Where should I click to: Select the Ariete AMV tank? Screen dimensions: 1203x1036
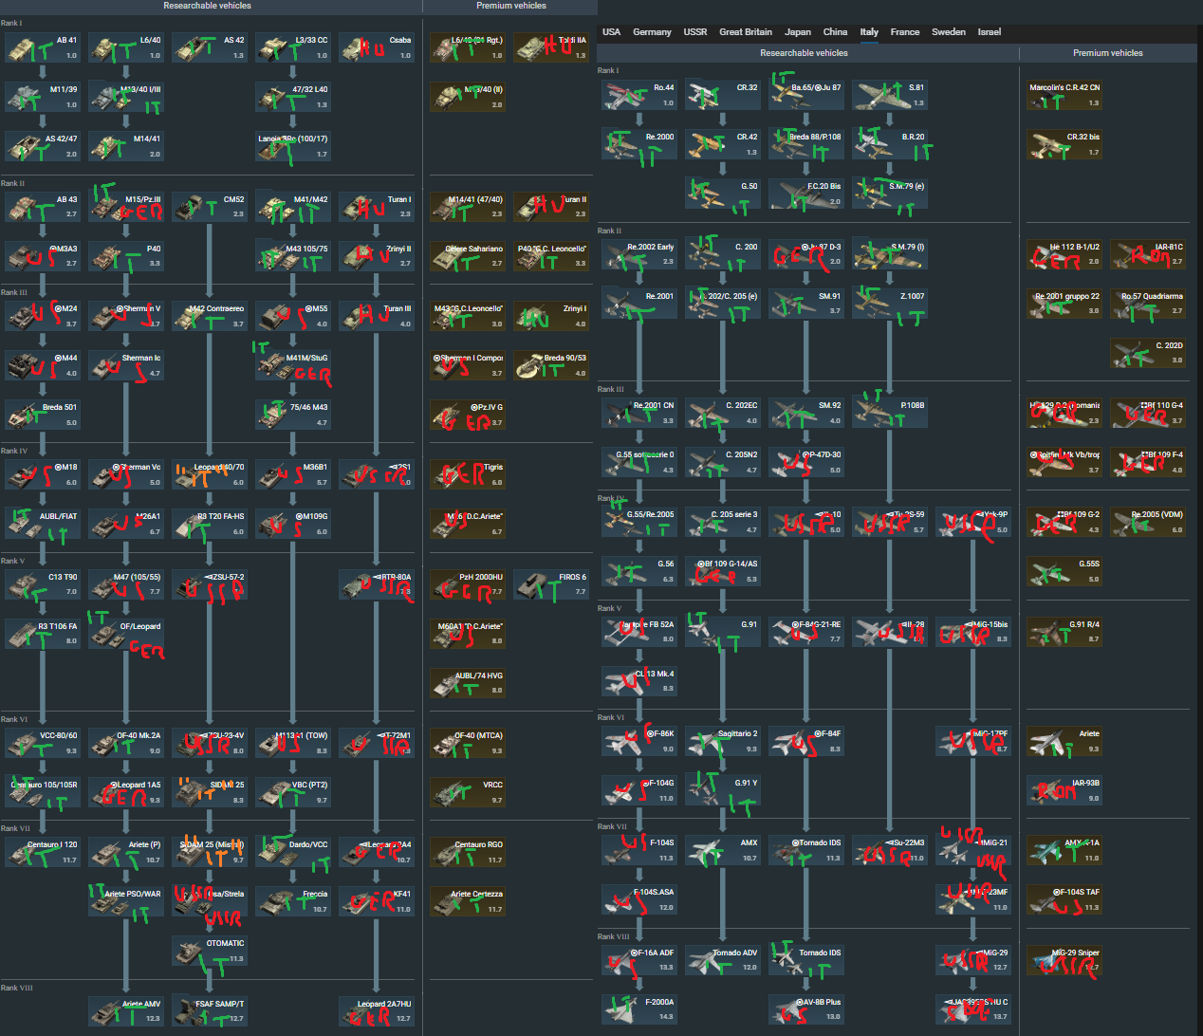pyautogui.click(x=126, y=1011)
